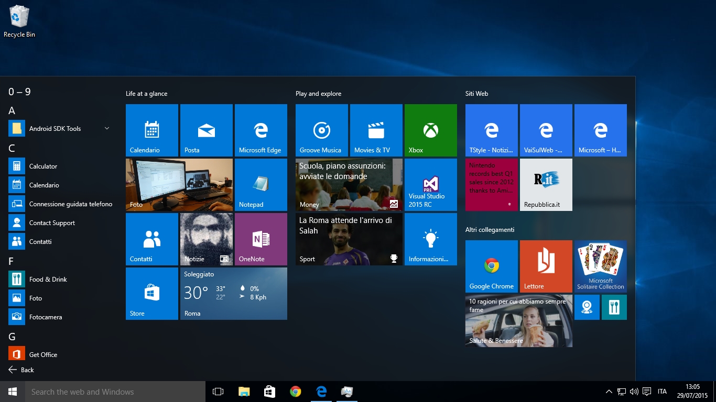Click the Start button
Image resolution: width=716 pixels, height=402 pixels.
[x=12, y=391]
